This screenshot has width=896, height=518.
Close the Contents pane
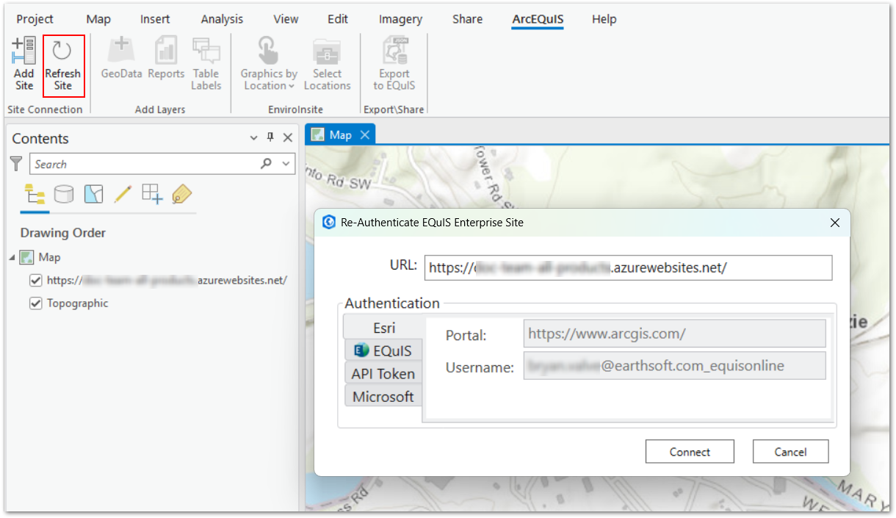pyautogui.click(x=288, y=138)
